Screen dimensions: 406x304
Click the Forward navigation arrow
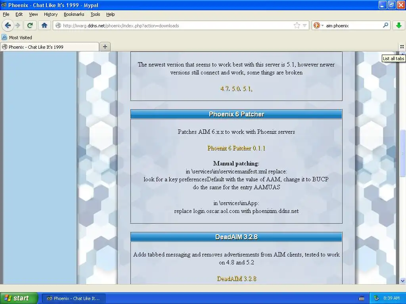17,25
